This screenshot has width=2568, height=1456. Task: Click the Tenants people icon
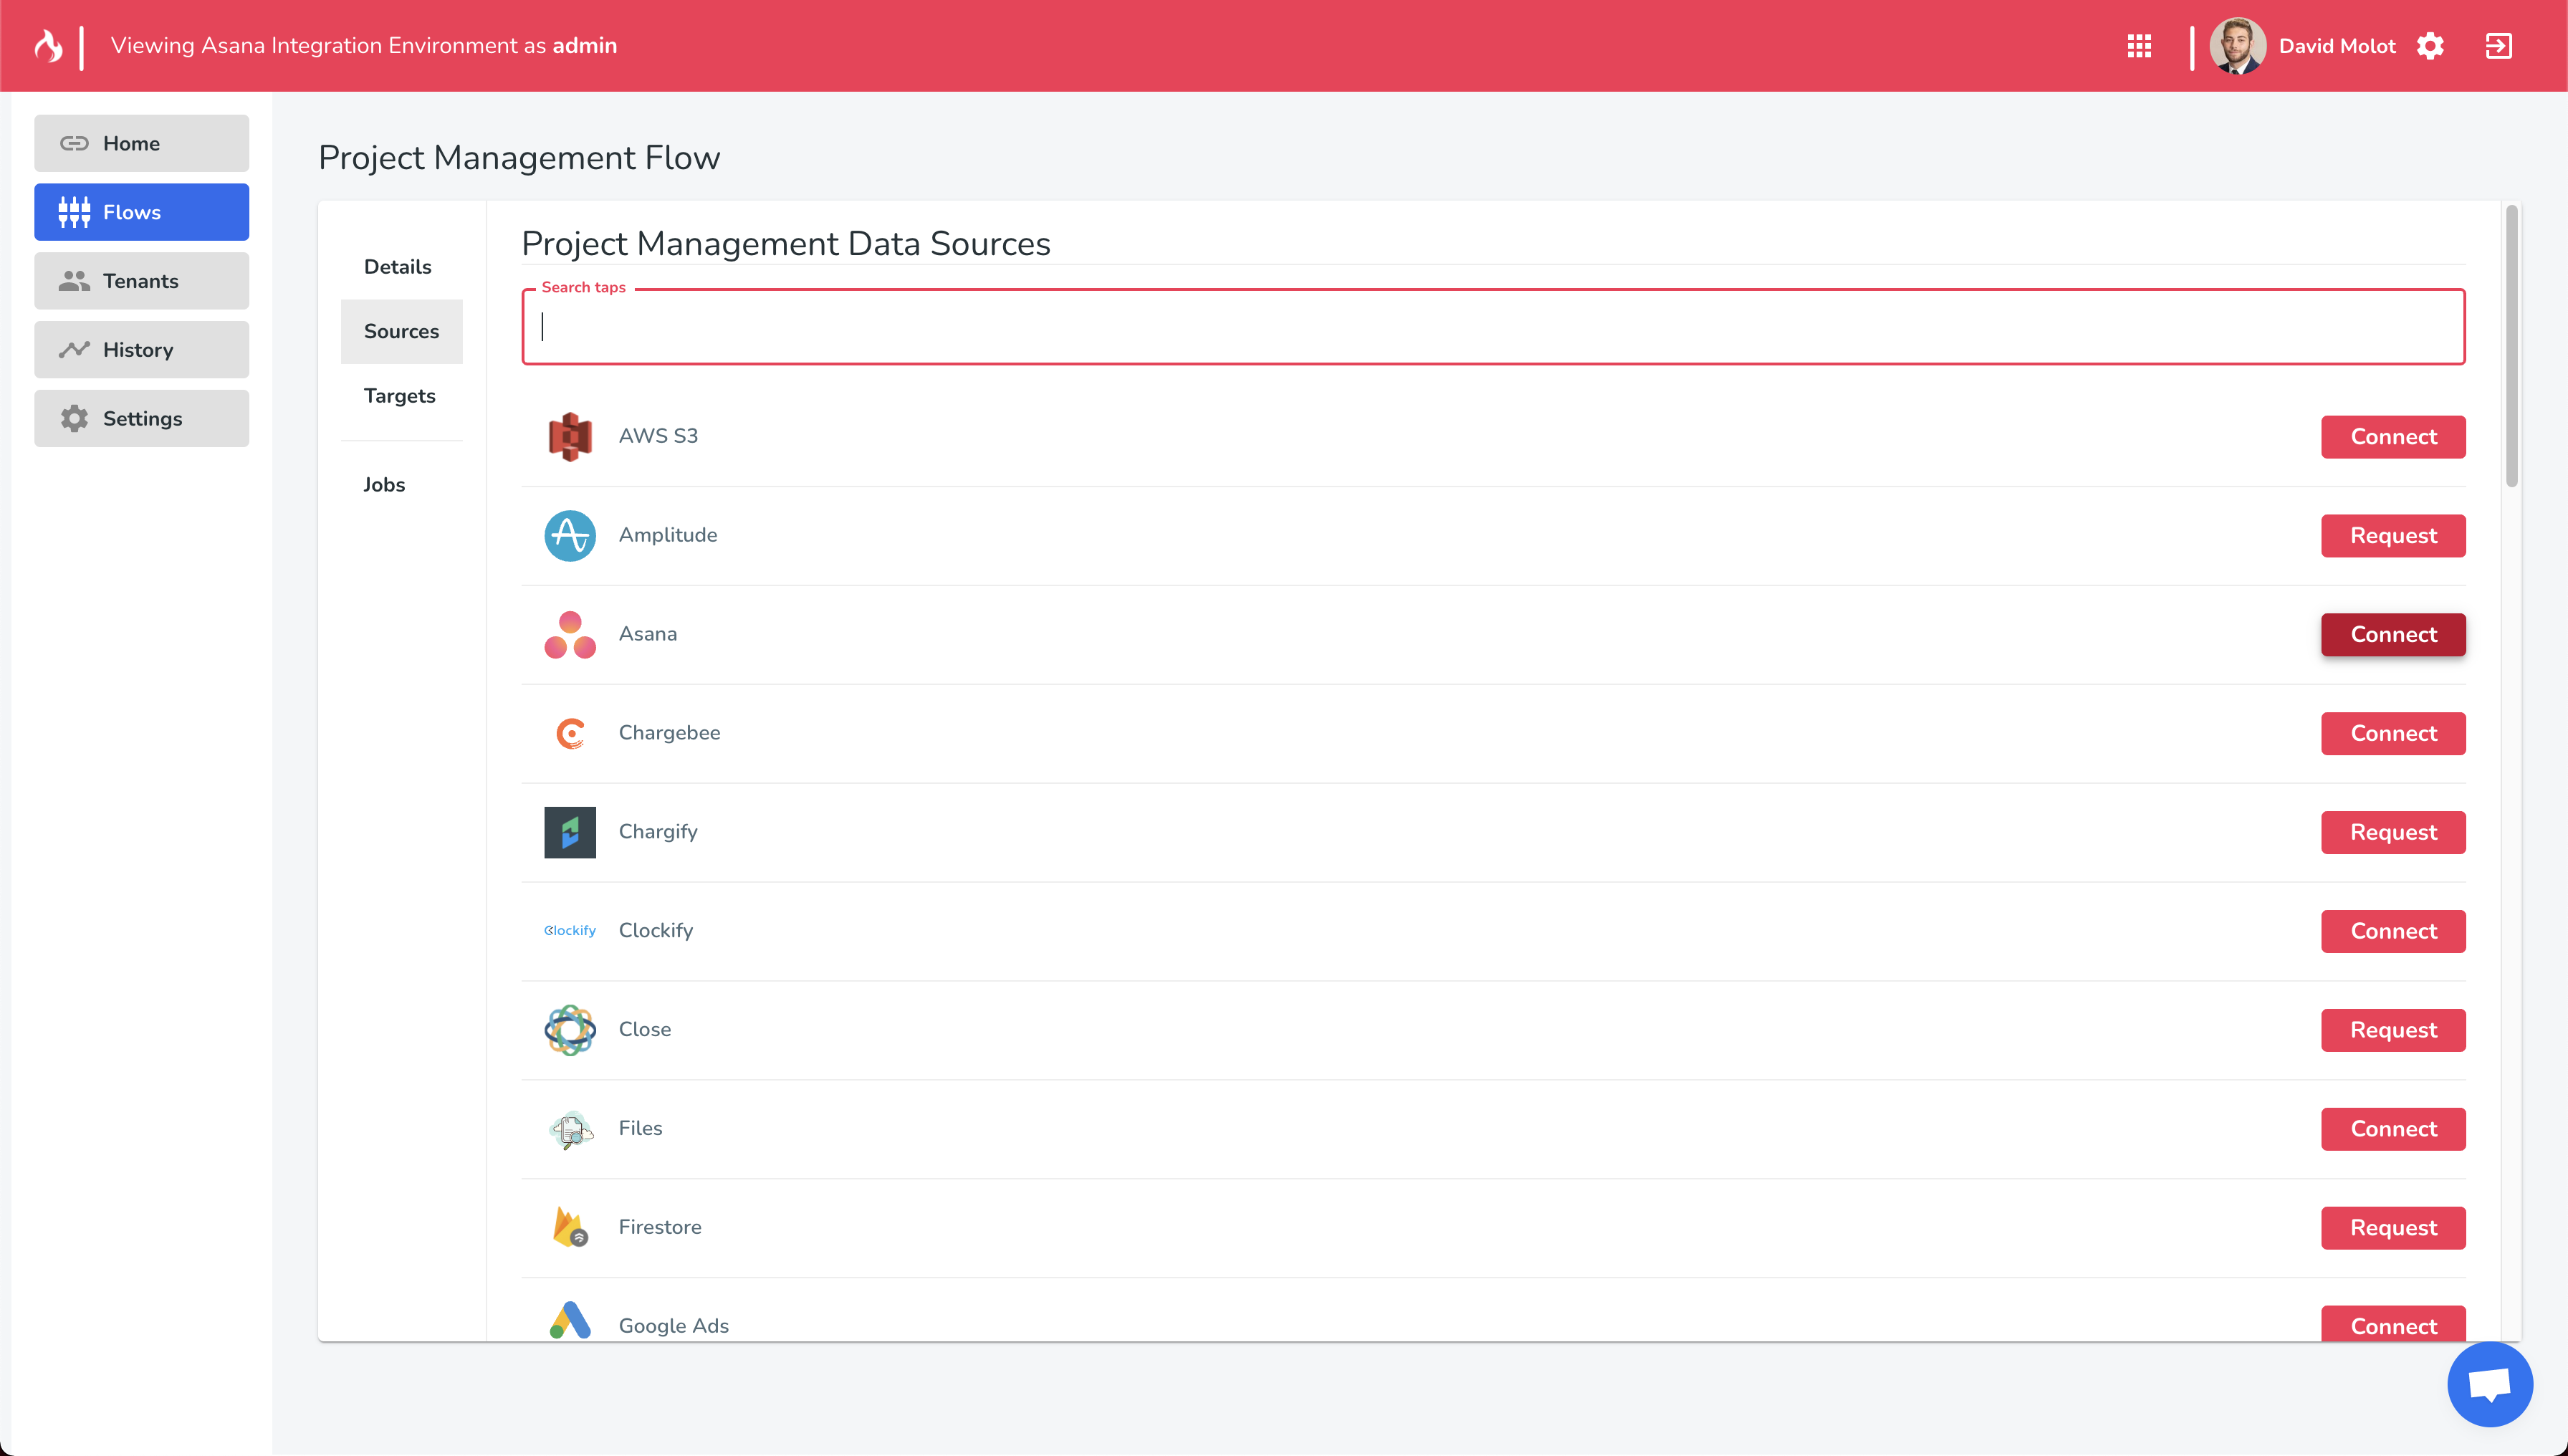[x=74, y=281]
